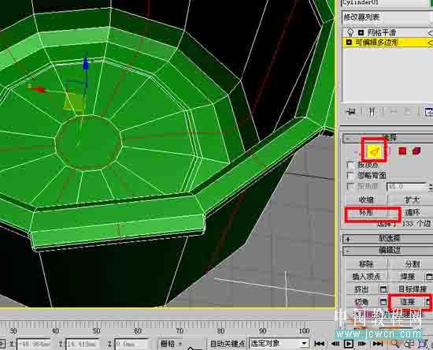Click the X coordinate field
This screenshot has width=433, height=350.
33,344
